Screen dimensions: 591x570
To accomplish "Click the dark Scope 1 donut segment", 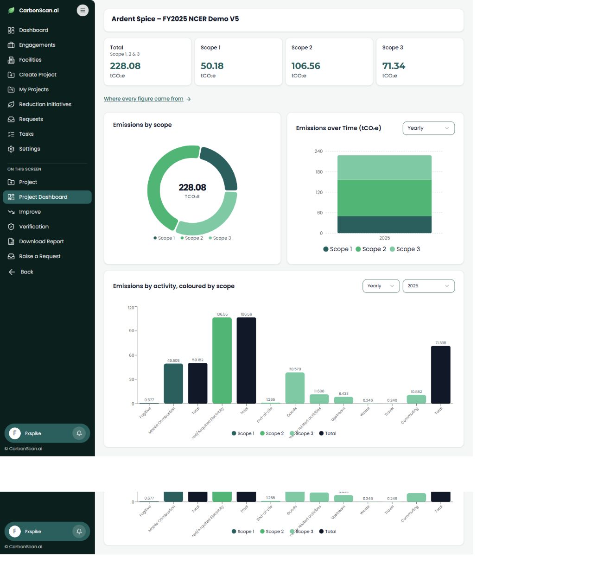I will (x=223, y=165).
